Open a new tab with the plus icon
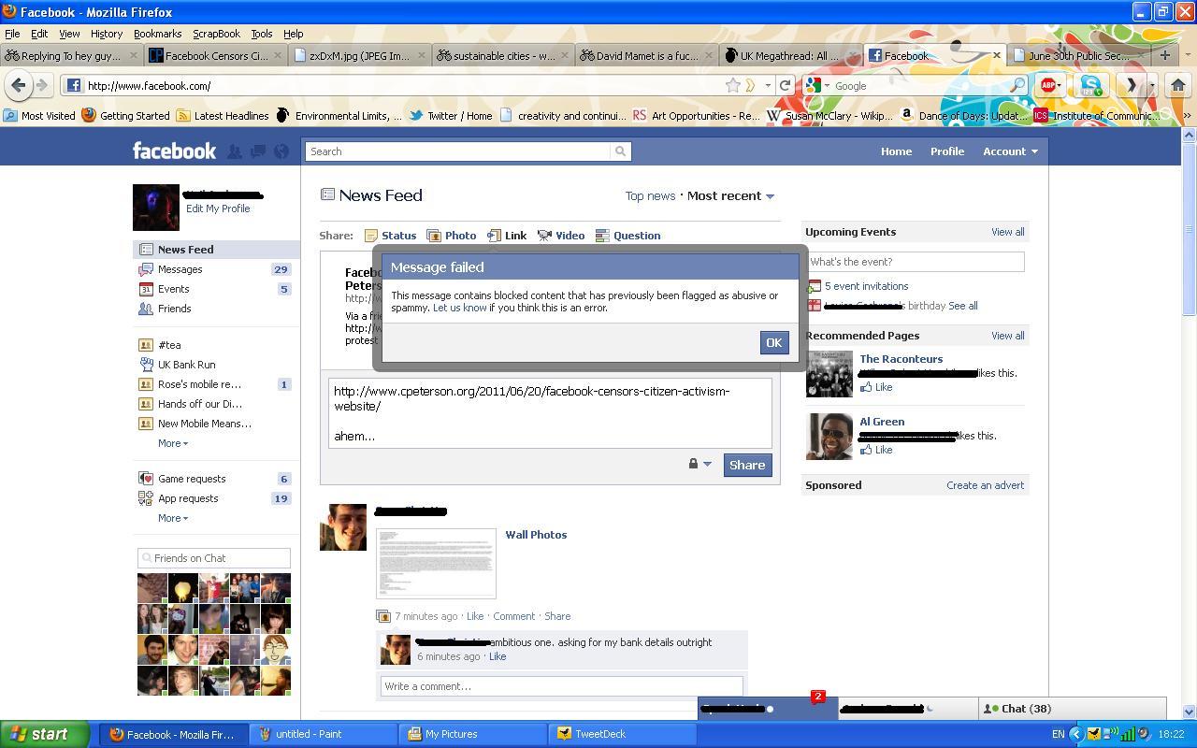Image resolution: width=1197 pixels, height=748 pixels. click(x=1165, y=55)
